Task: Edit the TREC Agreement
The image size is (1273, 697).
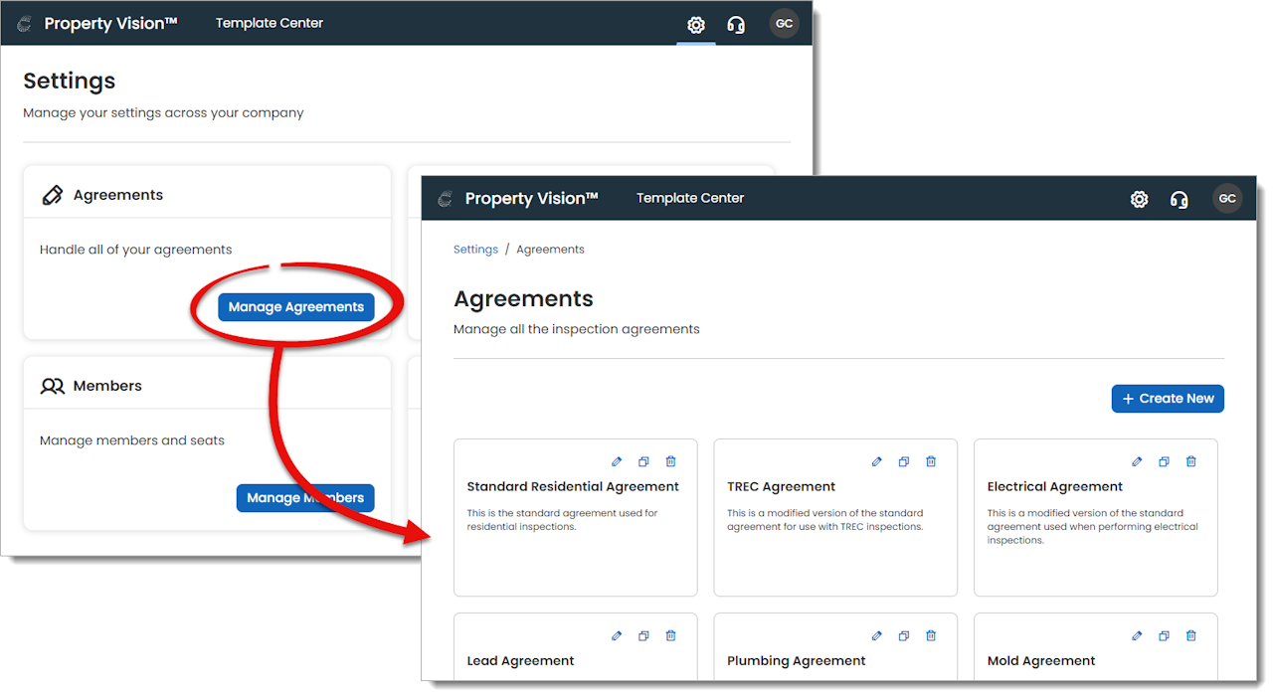Action: click(877, 461)
